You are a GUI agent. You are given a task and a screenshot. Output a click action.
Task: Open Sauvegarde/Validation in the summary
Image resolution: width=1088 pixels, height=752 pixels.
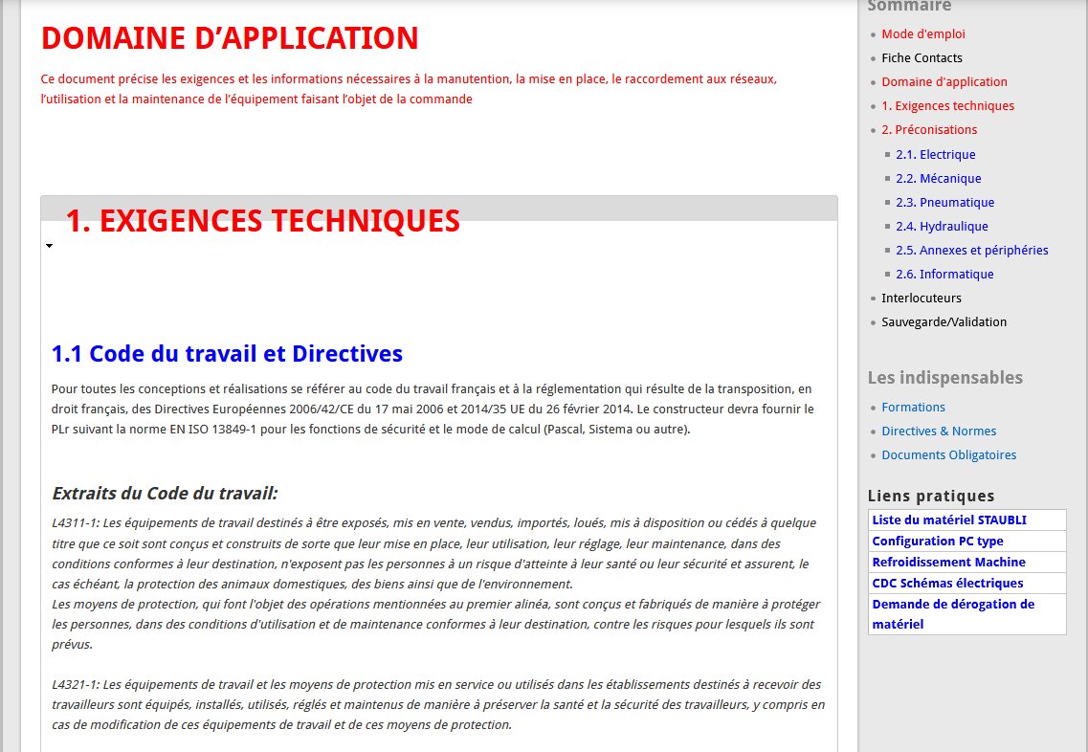coord(944,321)
